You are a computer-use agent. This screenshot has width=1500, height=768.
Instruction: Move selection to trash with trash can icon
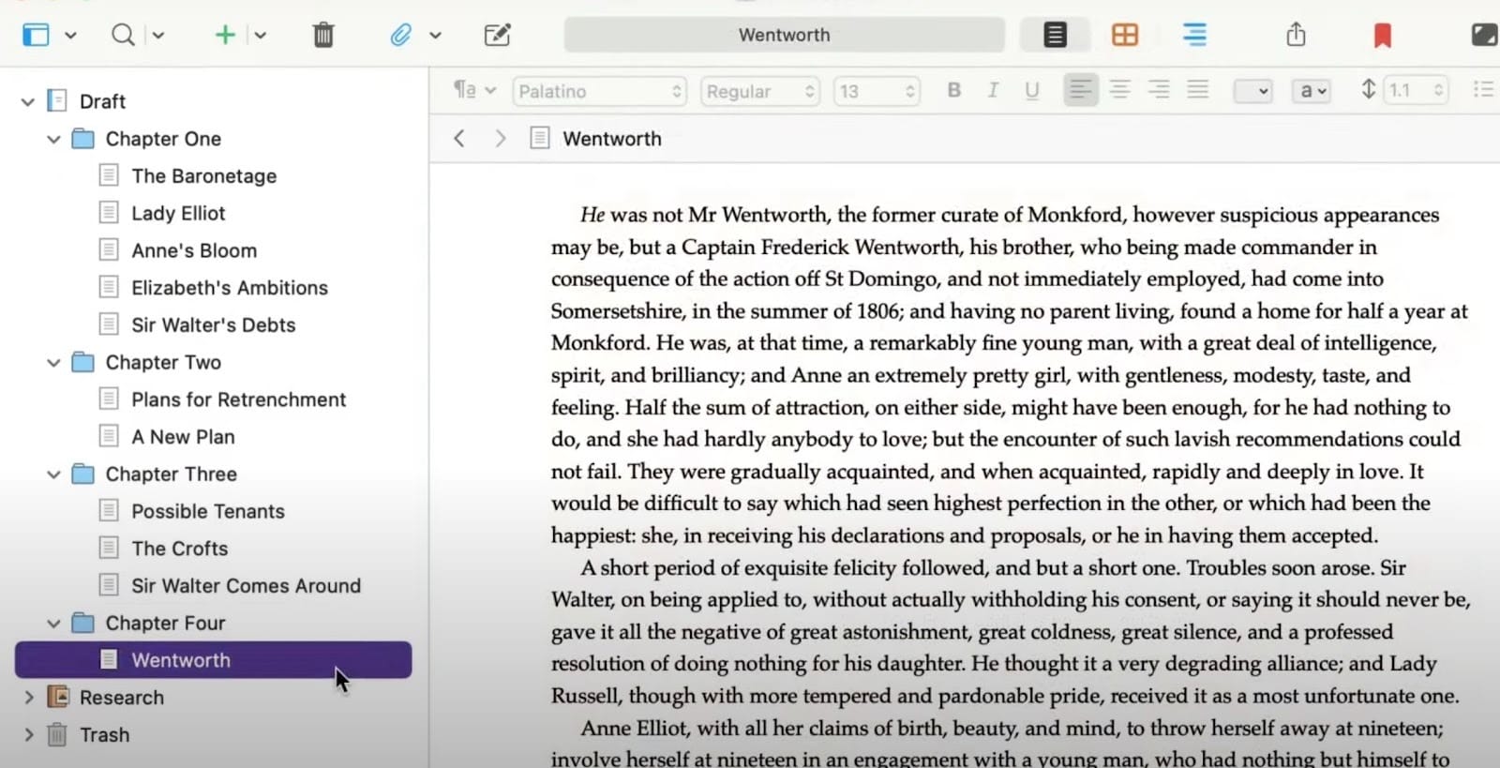[323, 36]
